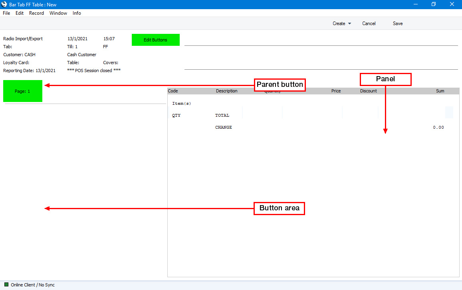Screen dimensions: 462x290
Task: Click the Cash Customer text
Action: click(x=81, y=55)
